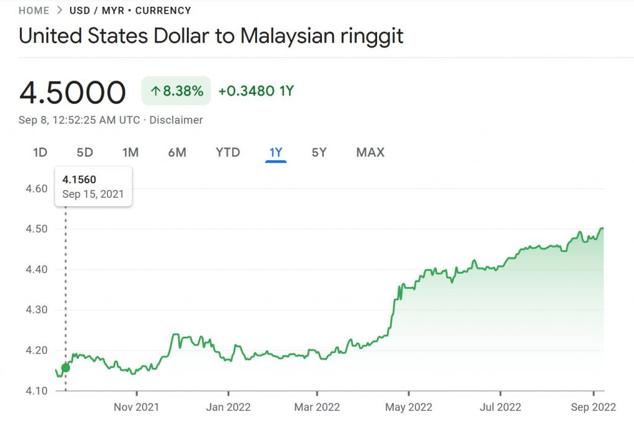Open the Disclaimer link
This screenshot has width=634, height=432.
tap(176, 120)
